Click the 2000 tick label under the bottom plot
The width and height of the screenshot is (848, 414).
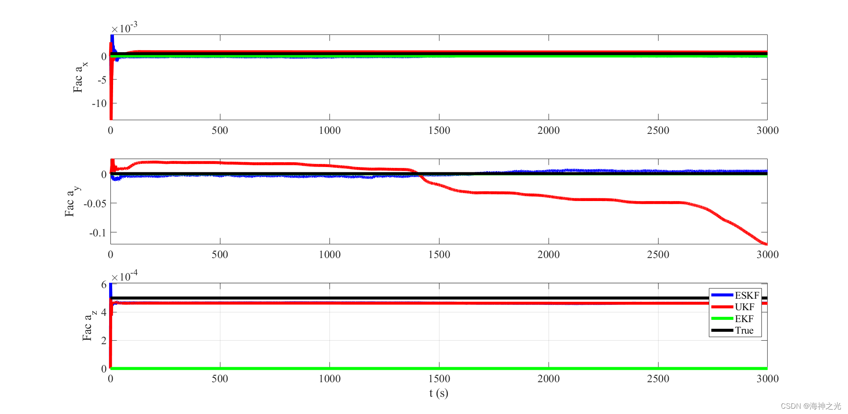coord(549,379)
